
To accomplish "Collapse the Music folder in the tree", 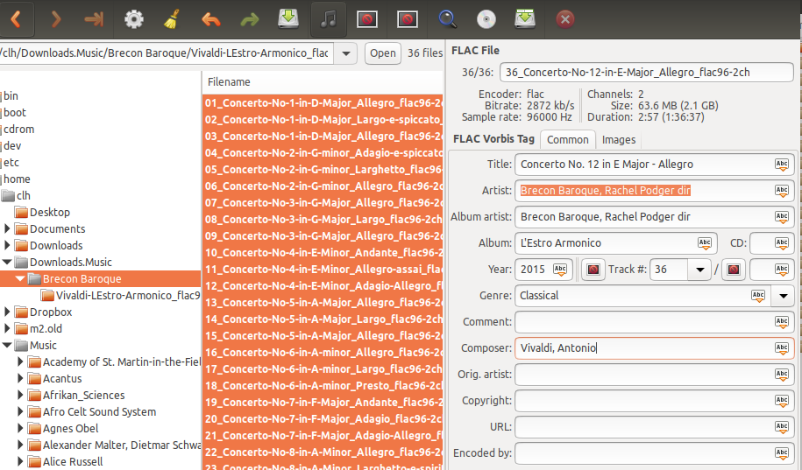I will (x=7, y=345).
